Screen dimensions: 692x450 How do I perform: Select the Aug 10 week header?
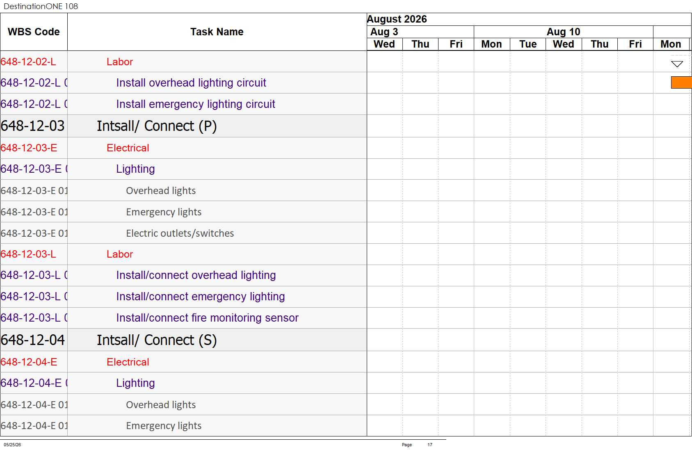click(563, 32)
